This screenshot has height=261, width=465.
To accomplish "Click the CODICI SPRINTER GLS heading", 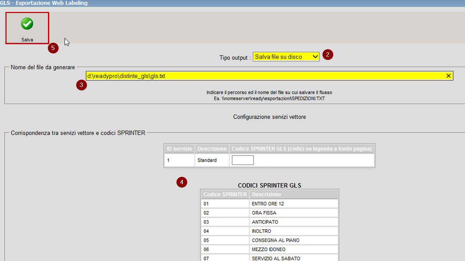I will pos(270,185).
